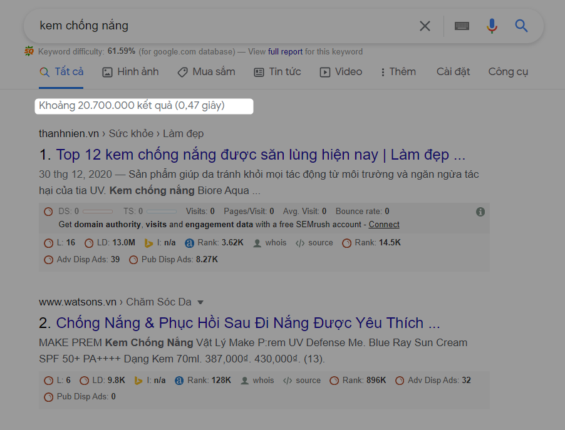Click the Pub Disp Ads 0 icon in the watsons row
The width and height of the screenshot is (565, 430).
point(48,397)
